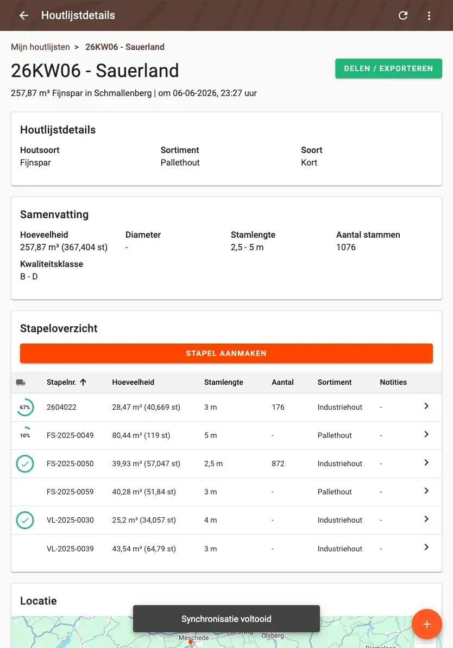Click quantity 43,54 m³ (64,79 st)
This screenshot has width=453, height=648.
pos(144,549)
